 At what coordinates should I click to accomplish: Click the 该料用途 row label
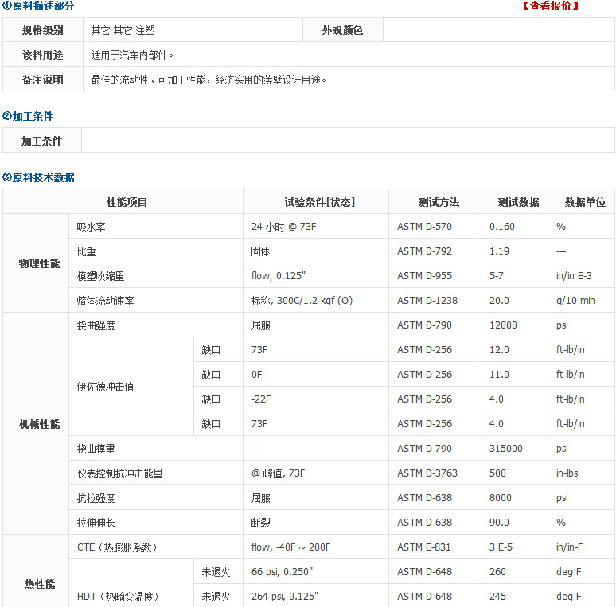(x=43, y=56)
